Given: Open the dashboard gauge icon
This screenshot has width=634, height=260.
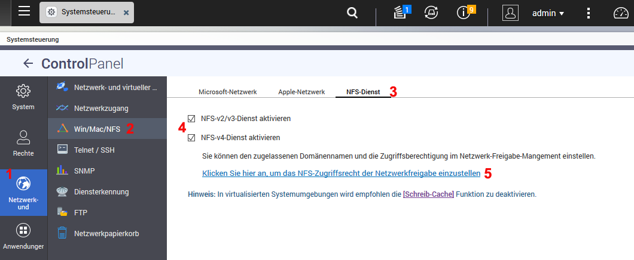Looking at the screenshot, I should coord(621,13).
